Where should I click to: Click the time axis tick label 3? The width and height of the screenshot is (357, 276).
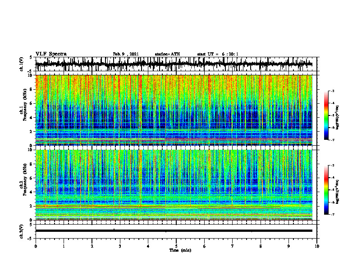(x=120, y=246)
